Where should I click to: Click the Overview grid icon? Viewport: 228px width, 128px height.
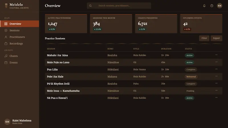(6, 24)
